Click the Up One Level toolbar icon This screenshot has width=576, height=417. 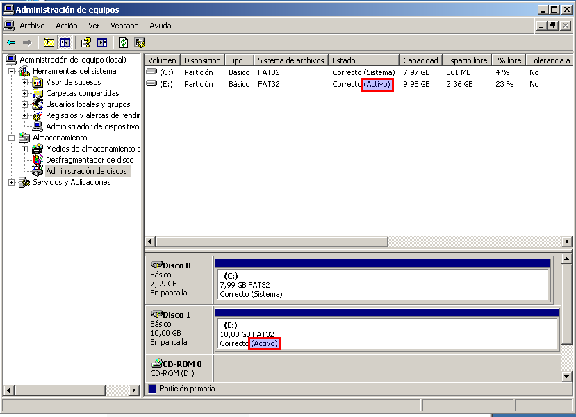point(49,42)
